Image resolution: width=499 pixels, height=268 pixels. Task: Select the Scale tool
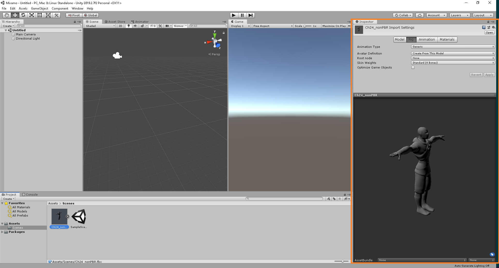tap(32, 15)
